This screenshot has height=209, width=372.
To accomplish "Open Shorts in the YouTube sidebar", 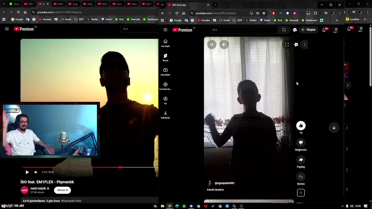I will pos(165,57).
